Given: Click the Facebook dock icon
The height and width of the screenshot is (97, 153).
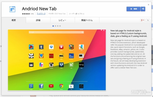Looking at the screenshot, I should [41, 86].
